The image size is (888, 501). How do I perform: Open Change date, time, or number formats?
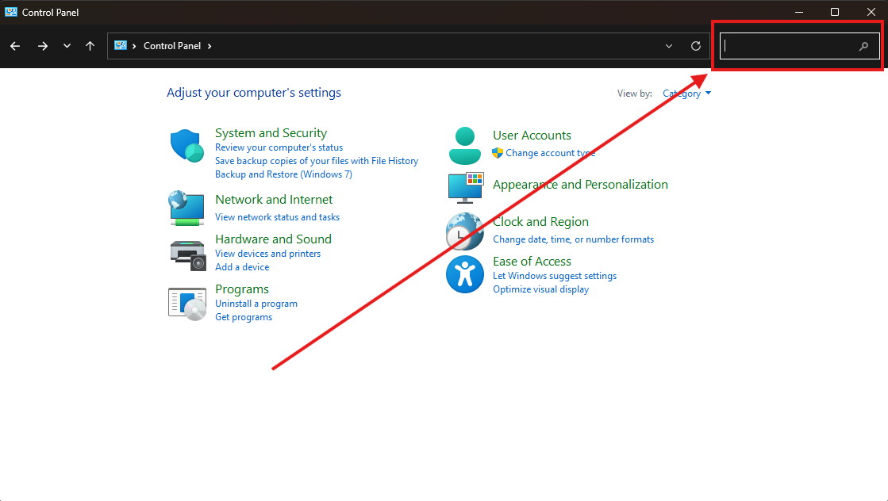pos(573,239)
